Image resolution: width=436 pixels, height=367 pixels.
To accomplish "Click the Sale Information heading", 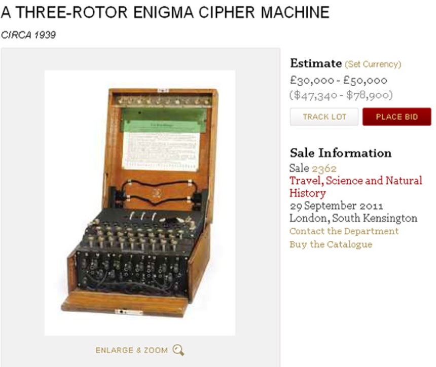I will tap(341, 153).
